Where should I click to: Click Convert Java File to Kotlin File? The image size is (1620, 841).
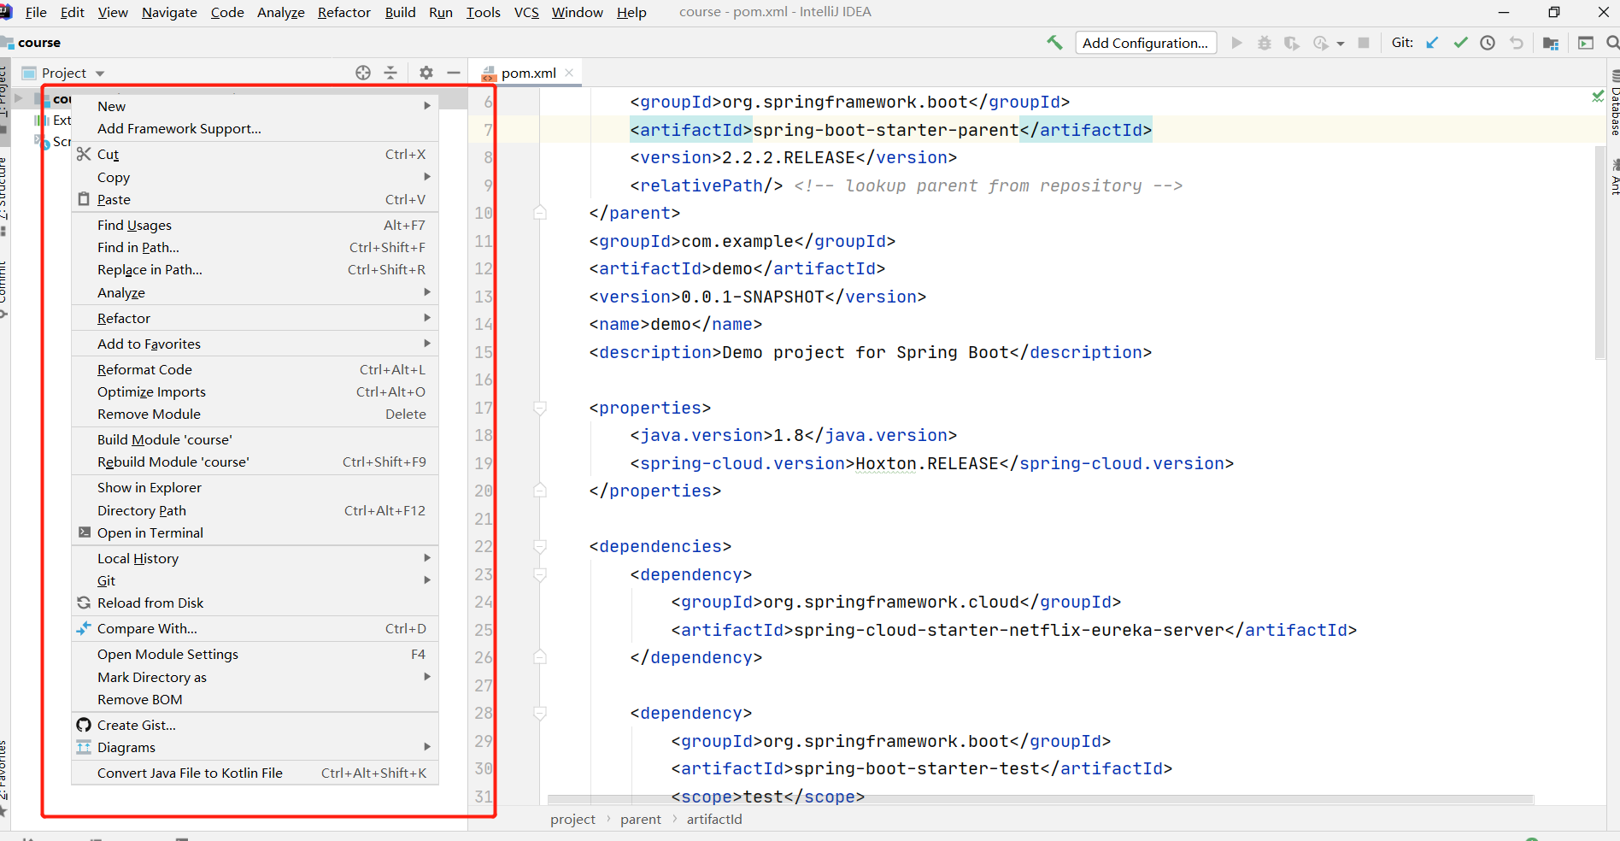(x=255, y=773)
